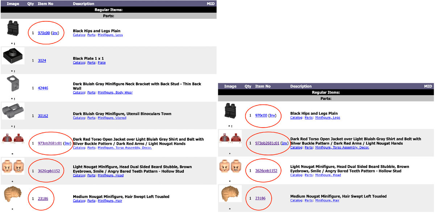Open item 23186 link in left table
The image size is (435, 213).
click(43, 199)
